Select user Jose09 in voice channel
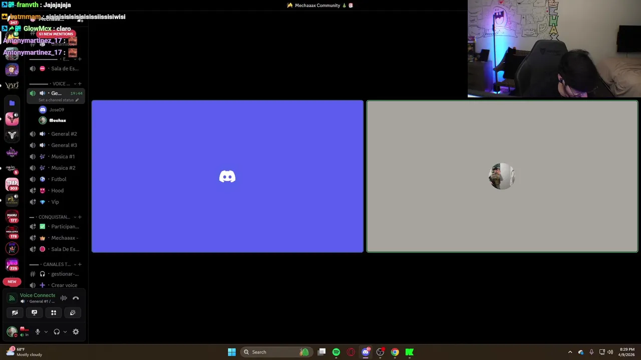Image resolution: width=641 pixels, height=360 pixels. 56,109
